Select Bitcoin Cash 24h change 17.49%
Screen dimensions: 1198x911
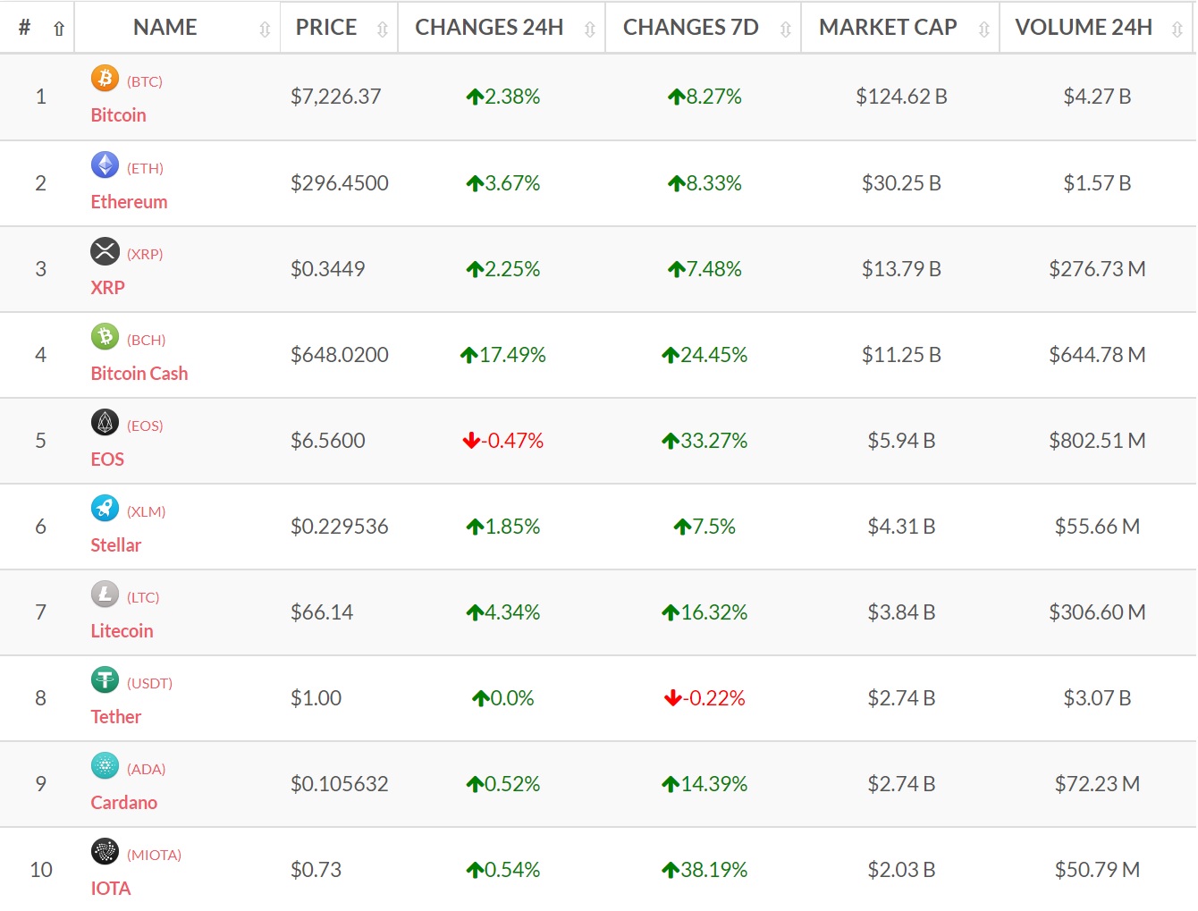(502, 355)
